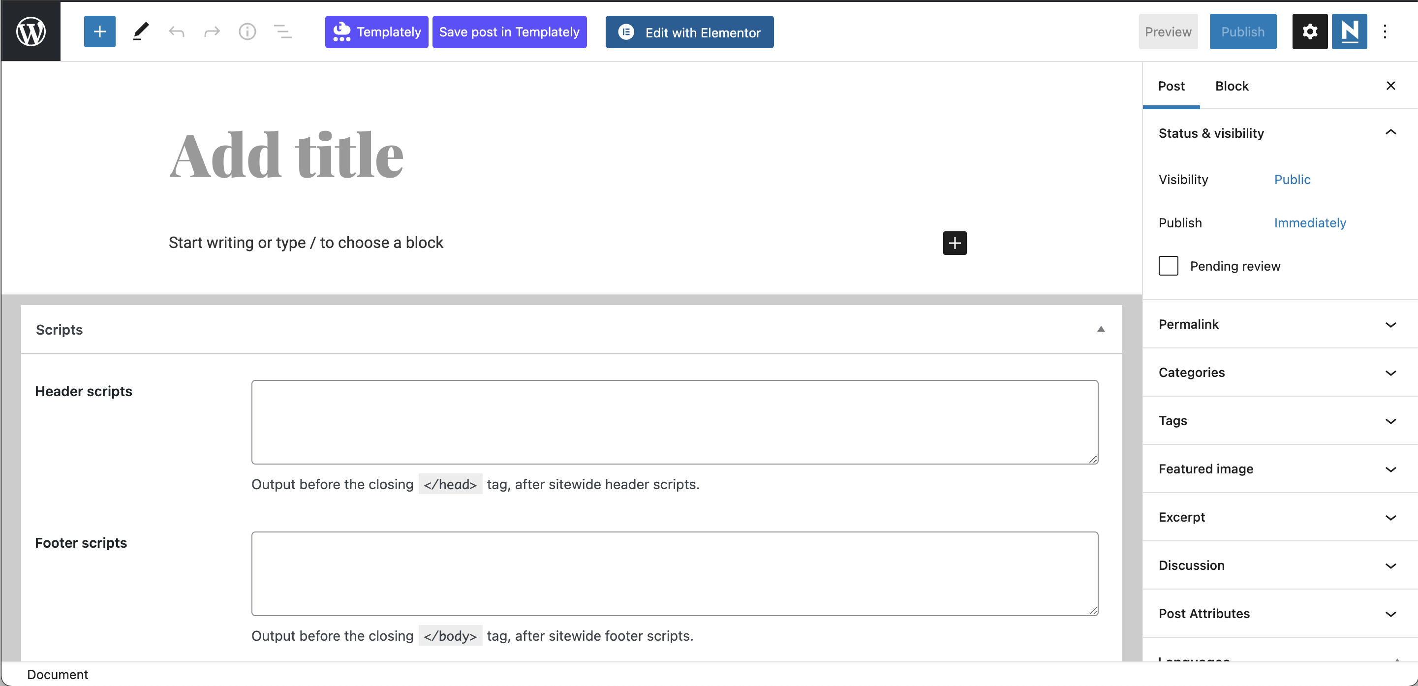The width and height of the screenshot is (1418, 686).
Task: Collapse the Scripts meta box triangle
Action: pos(1100,329)
